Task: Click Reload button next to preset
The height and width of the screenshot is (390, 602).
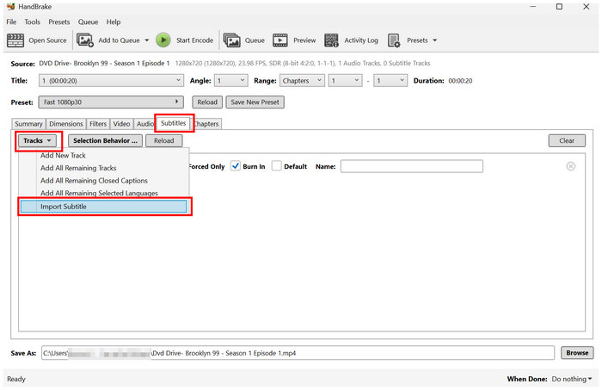Action: 207,102
